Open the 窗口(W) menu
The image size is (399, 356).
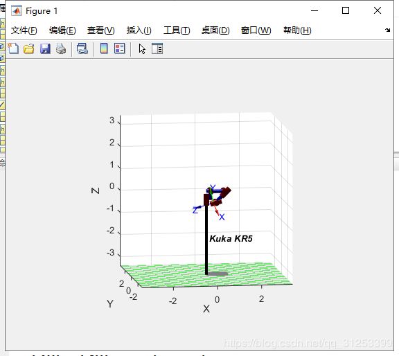tap(256, 30)
